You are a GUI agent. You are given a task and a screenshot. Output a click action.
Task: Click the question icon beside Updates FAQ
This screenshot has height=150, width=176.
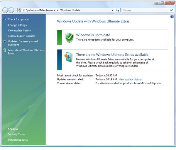[x=5, y=41]
